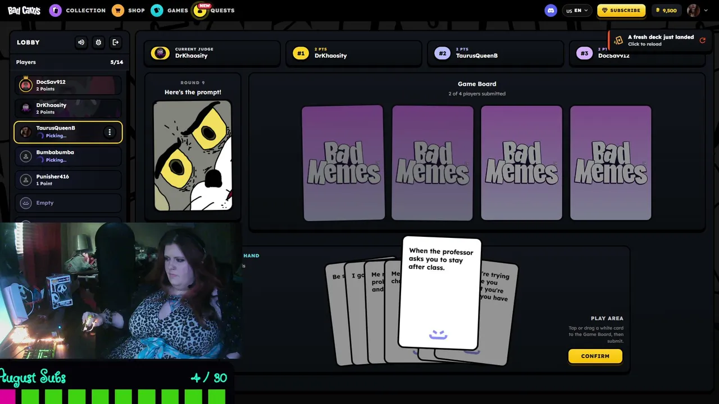Click the #3 rank scoreboard entry
Screen dimensions: 719x404
tap(637, 53)
